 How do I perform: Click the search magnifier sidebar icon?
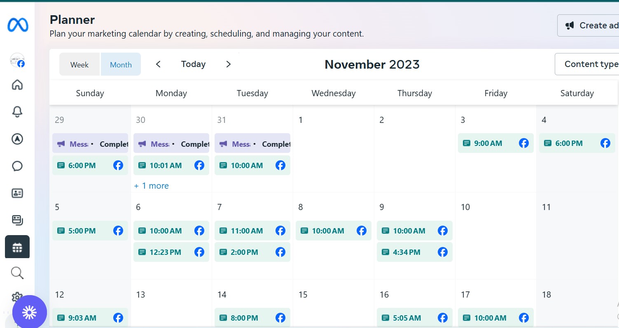17,273
